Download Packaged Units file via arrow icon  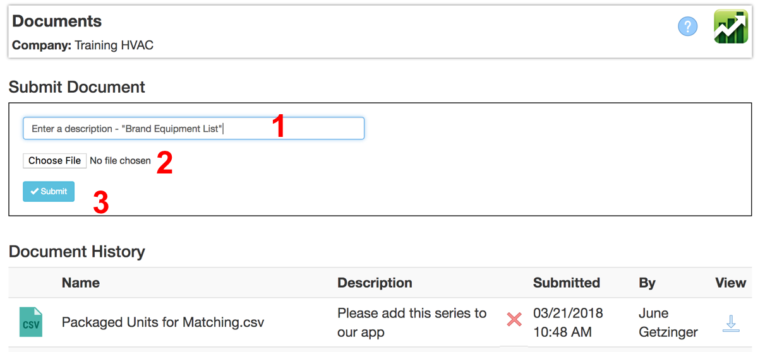coord(731,322)
